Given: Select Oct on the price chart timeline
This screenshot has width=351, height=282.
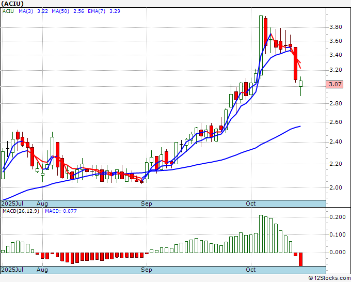Looking at the screenshot, I should pos(251,203).
